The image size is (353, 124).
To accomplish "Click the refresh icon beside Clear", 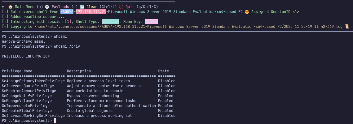I will coord(82,6).
